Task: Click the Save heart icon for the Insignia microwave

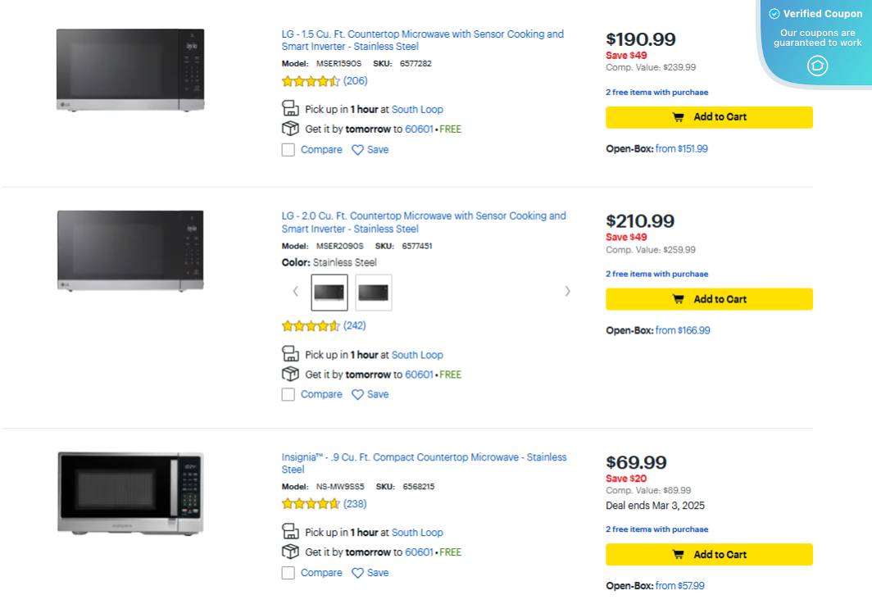Action: coord(357,572)
